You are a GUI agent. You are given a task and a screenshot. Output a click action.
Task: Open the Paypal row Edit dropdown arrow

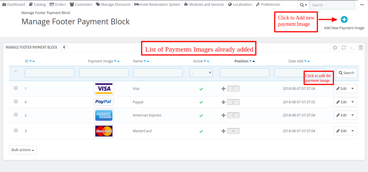click(353, 102)
